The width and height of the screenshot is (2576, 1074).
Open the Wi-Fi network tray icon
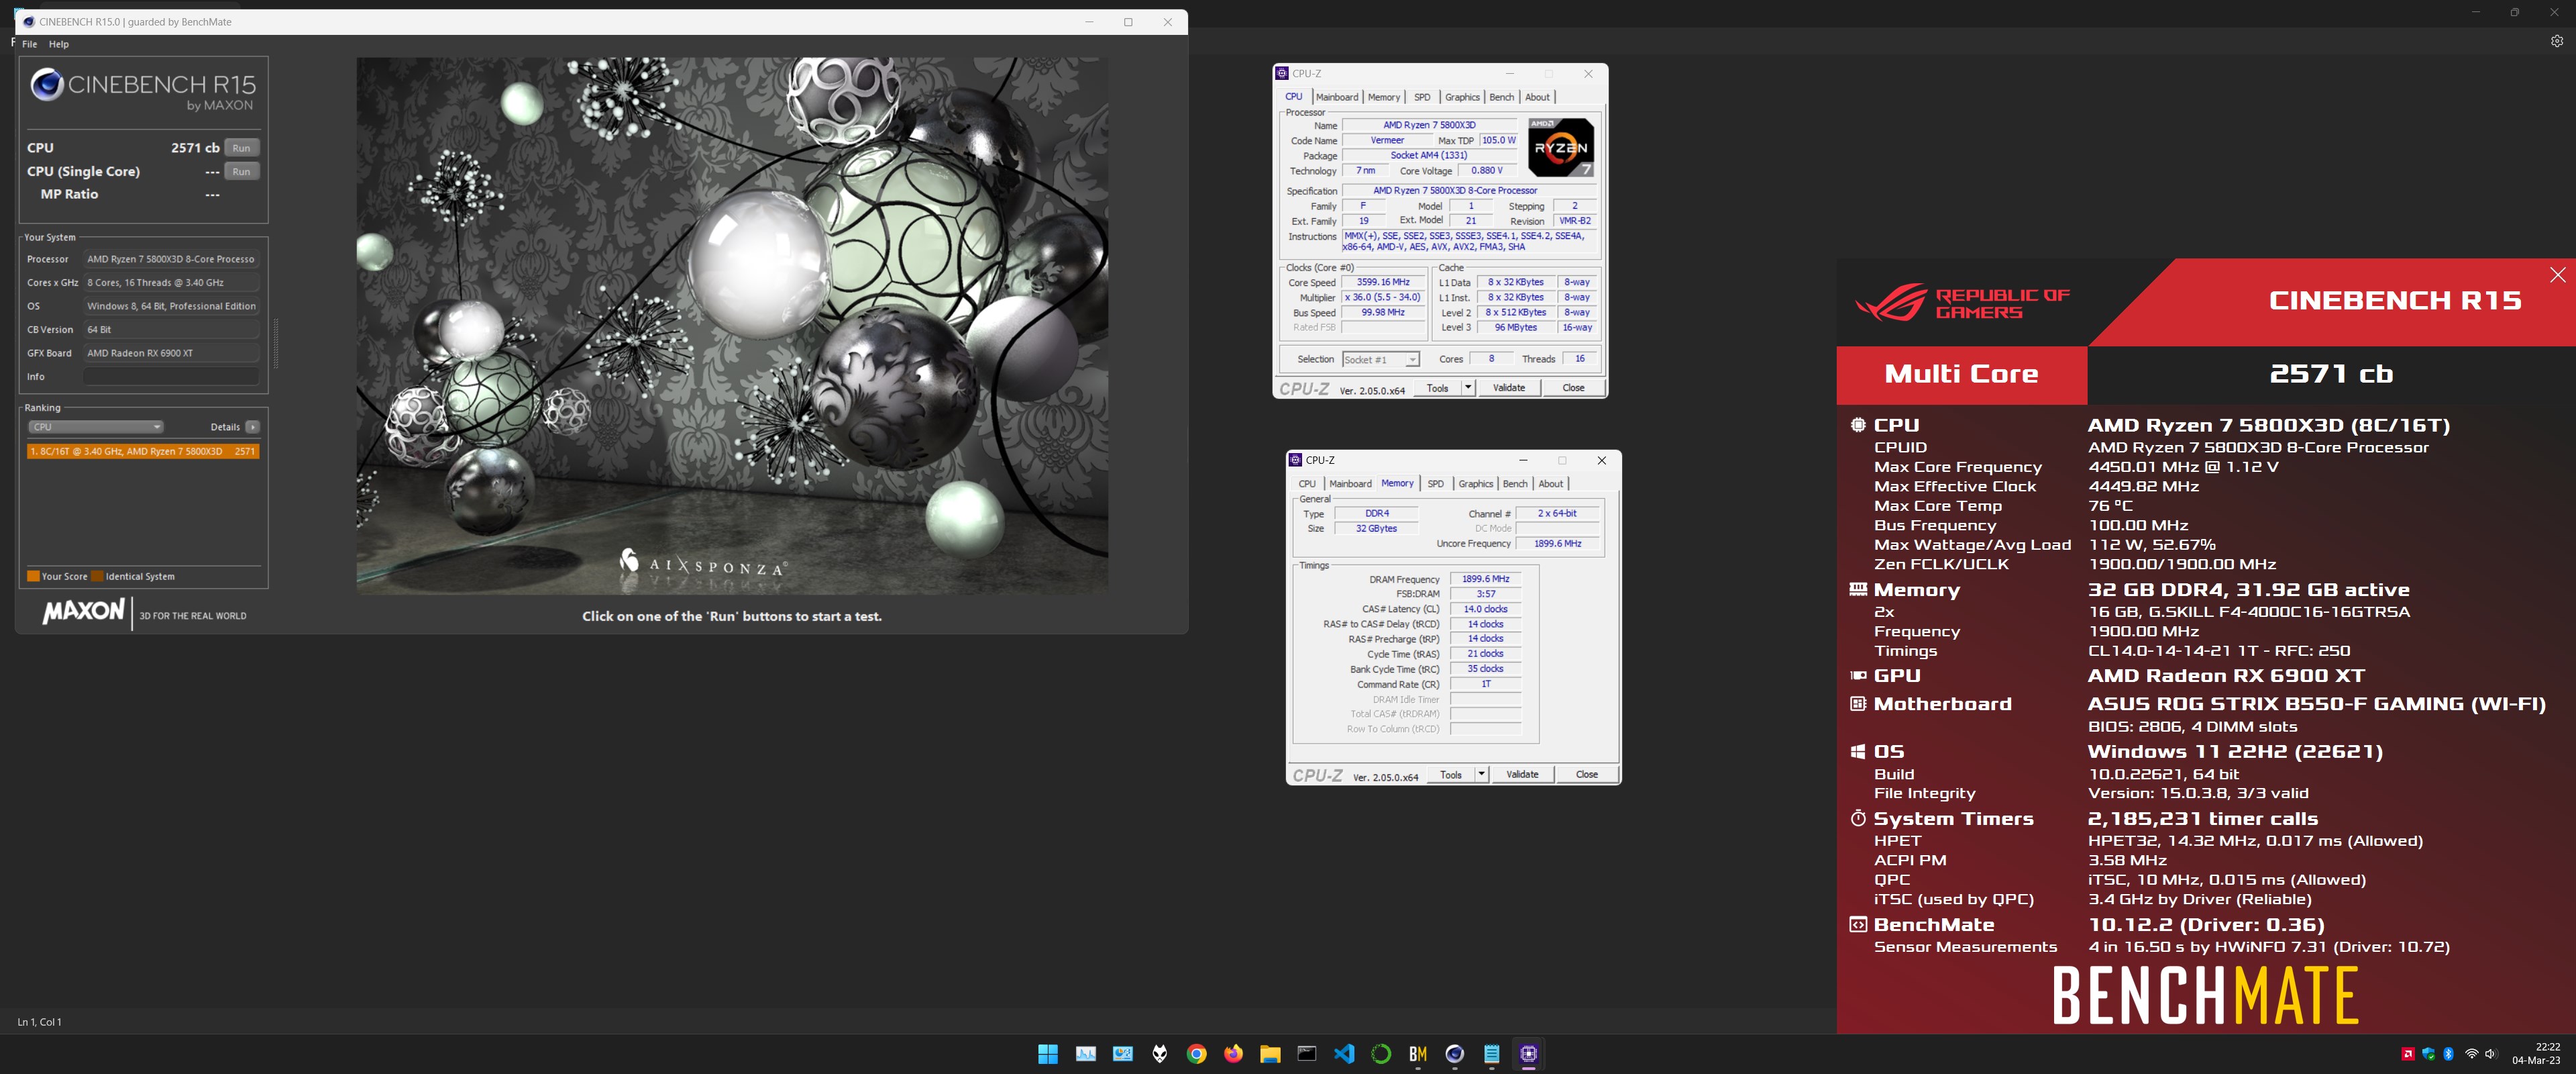point(2471,1053)
